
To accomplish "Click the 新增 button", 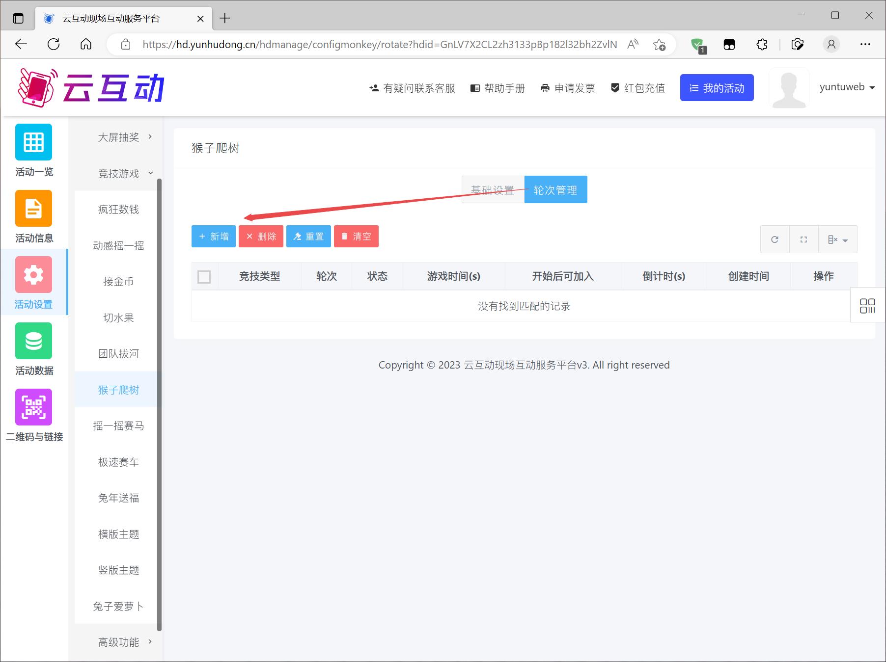I will click(x=214, y=236).
